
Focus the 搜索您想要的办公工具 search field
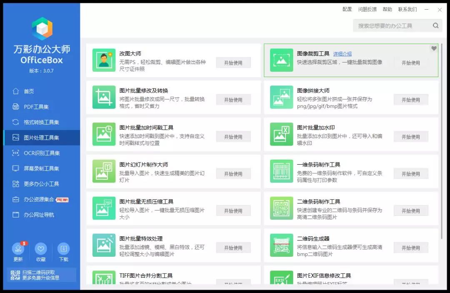(392, 25)
